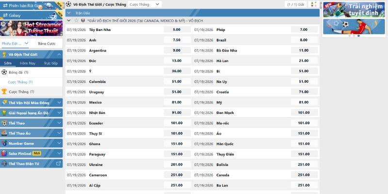Screen dimensions: 388x194
Task: Click the Saba PinGoal icon
Action: pyautogui.click(x=4, y=153)
